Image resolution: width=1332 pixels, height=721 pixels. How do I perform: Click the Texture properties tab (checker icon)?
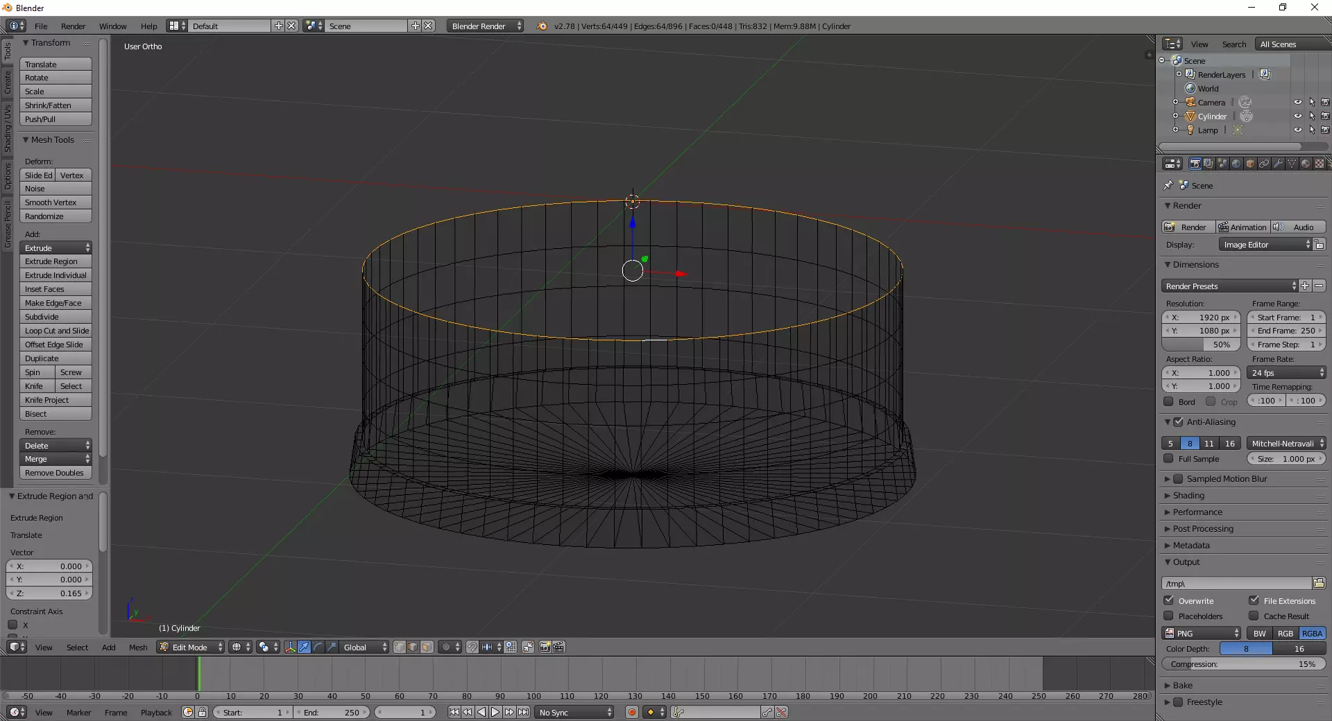coord(1320,164)
